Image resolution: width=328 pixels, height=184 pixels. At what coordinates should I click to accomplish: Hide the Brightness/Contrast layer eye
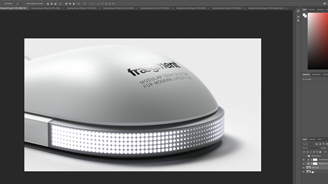pos(303,164)
